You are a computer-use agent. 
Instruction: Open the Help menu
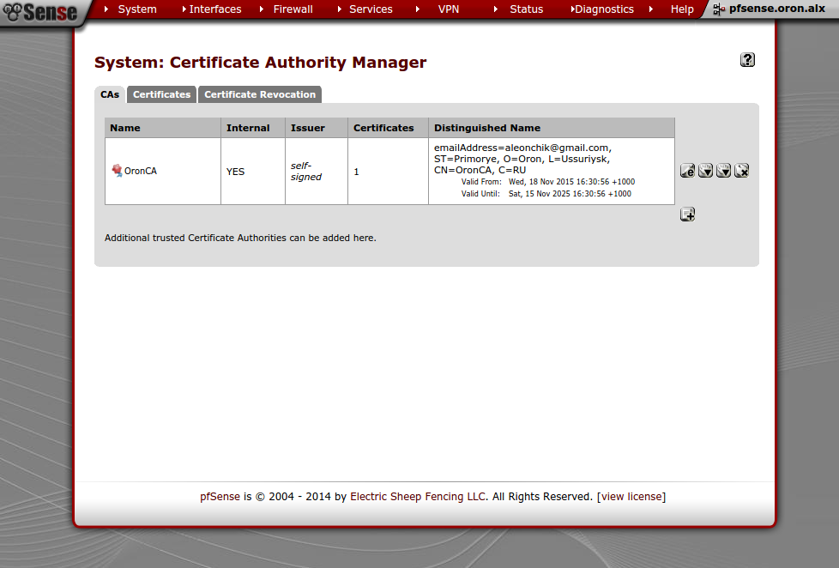point(682,9)
